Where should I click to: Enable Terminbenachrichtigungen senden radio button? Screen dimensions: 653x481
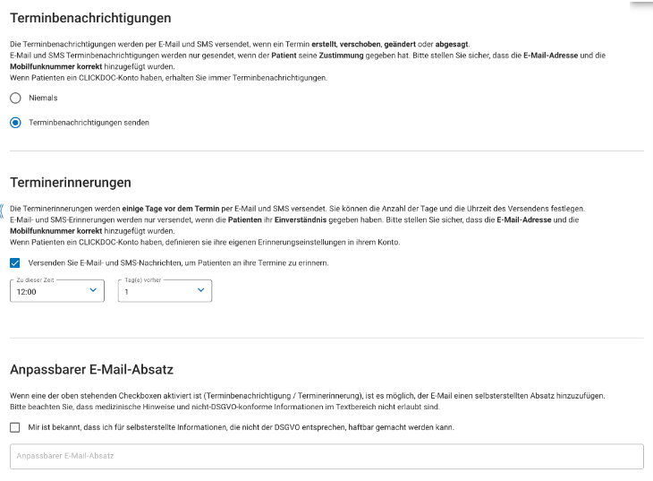tap(15, 123)
